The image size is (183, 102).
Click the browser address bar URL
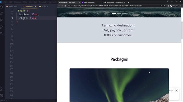click(108, 6)
